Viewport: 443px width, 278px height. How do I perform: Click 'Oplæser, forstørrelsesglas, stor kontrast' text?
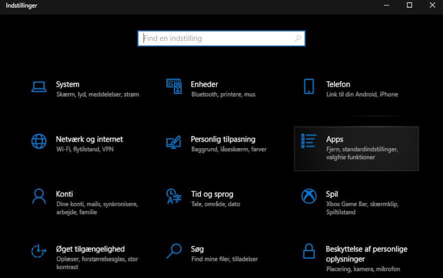coord(97,263)
